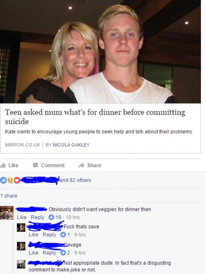Click Reply under the 'Savage' comment
The width and height of the screenshot is (206, 274).
click(x=49, y=252)
